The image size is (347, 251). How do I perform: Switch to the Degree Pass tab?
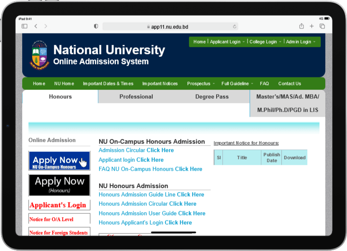coord(212,97)
